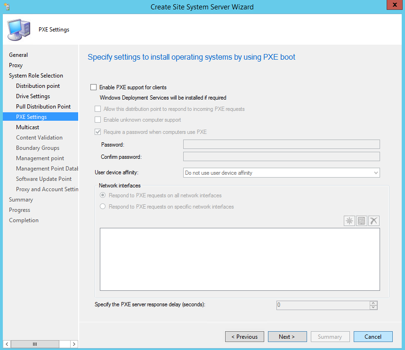Viewport: 405px width, 350px height.
Task: Click 'Specify the PXE server response delay' label
Action: pos(150,304)
